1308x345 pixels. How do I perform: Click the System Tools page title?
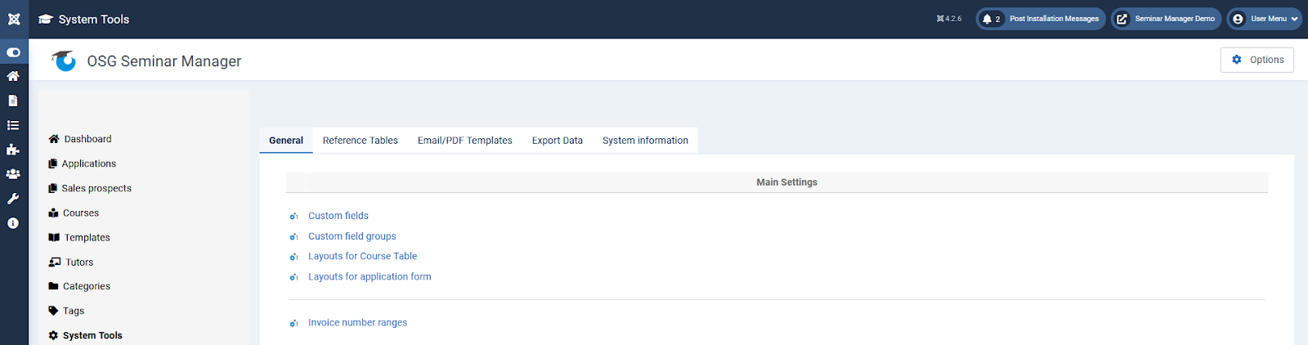94,19
